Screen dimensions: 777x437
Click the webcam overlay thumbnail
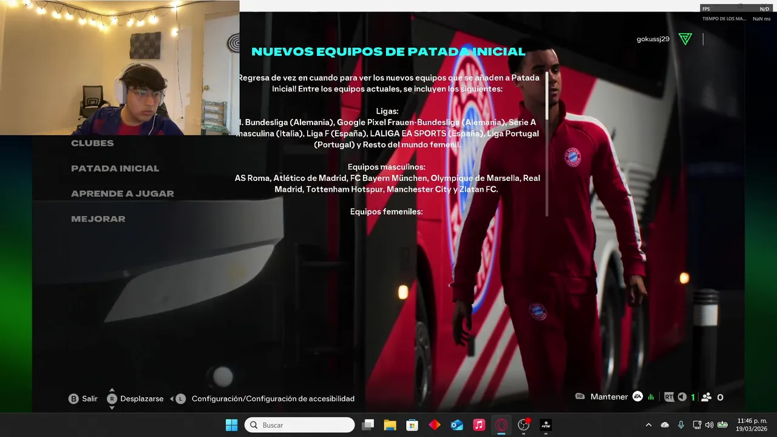pos(120,67)
